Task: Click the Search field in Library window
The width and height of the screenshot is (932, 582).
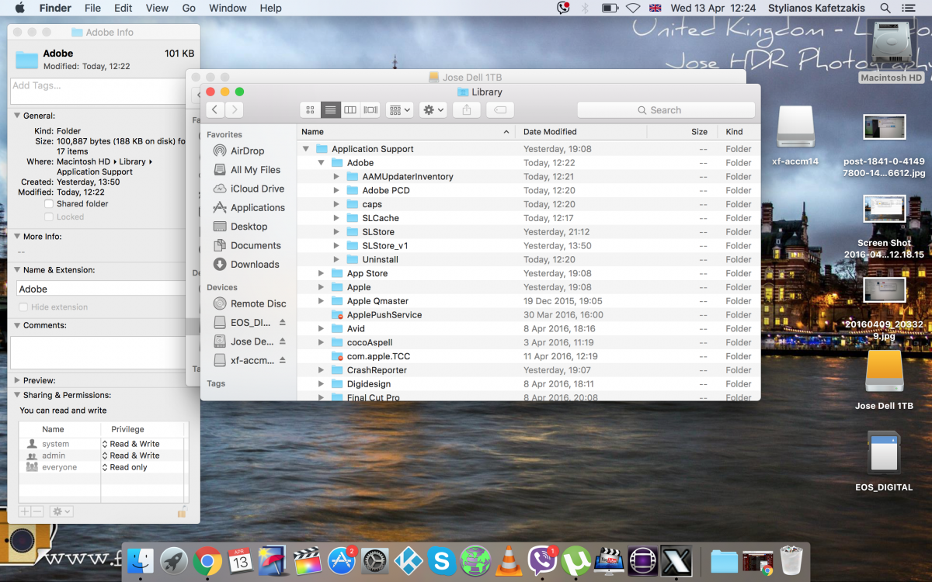Action: coord(666,110)
